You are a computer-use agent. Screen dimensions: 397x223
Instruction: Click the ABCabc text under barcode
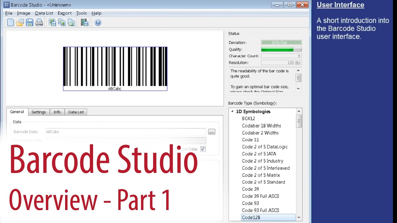(114, 89)
